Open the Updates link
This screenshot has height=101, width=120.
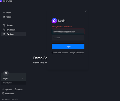[x=8, y=89]
